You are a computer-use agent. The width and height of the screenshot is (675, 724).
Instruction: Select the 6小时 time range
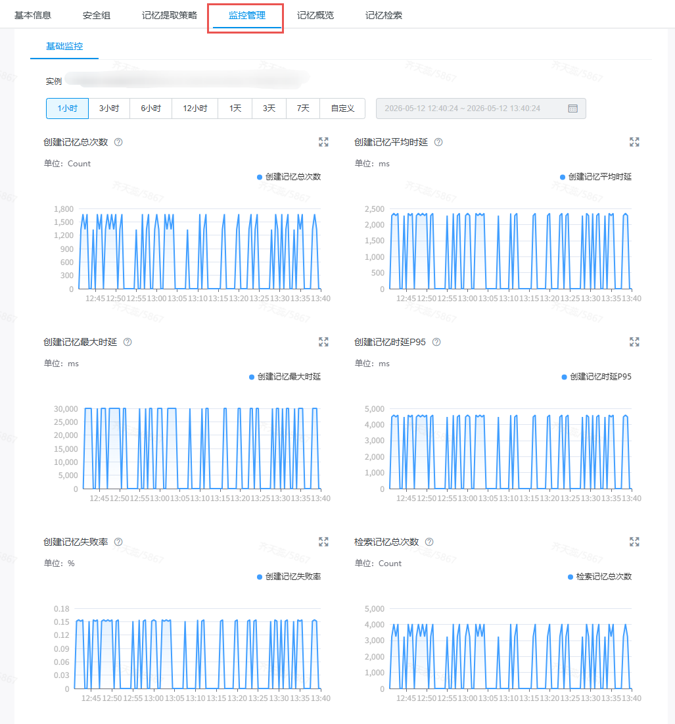[151, 109]
